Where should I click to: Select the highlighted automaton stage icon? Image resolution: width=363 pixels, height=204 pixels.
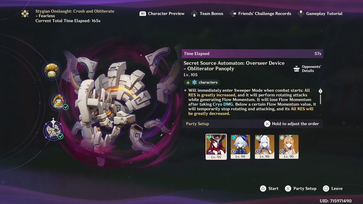click(53, 130)
